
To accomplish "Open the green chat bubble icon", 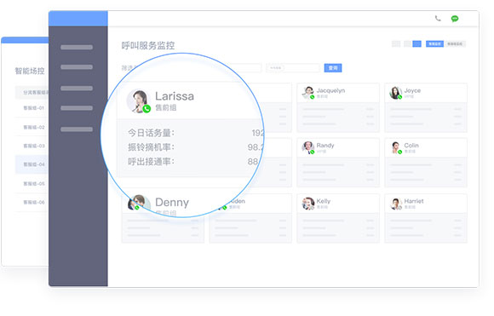I will pyautogui.click(x=454, y=19).
